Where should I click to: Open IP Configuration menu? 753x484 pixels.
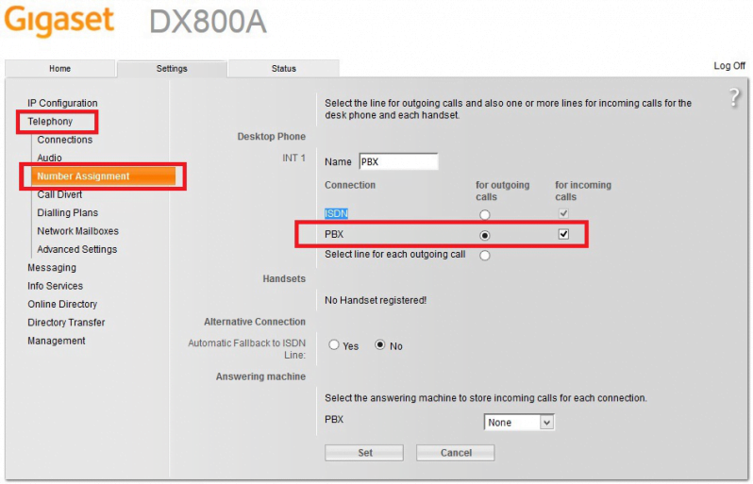[62, 103]
